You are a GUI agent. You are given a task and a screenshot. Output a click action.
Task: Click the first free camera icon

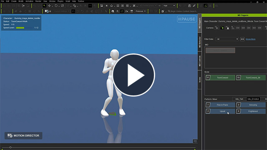[x=217, y=28]
